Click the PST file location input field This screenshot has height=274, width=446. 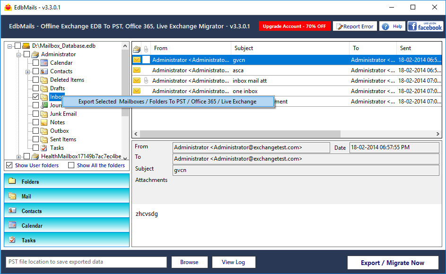click(x=85, y=262)
